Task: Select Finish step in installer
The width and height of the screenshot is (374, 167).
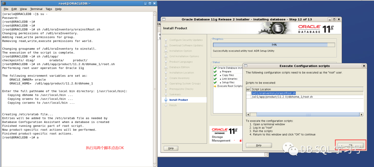Action: [173, 105]
